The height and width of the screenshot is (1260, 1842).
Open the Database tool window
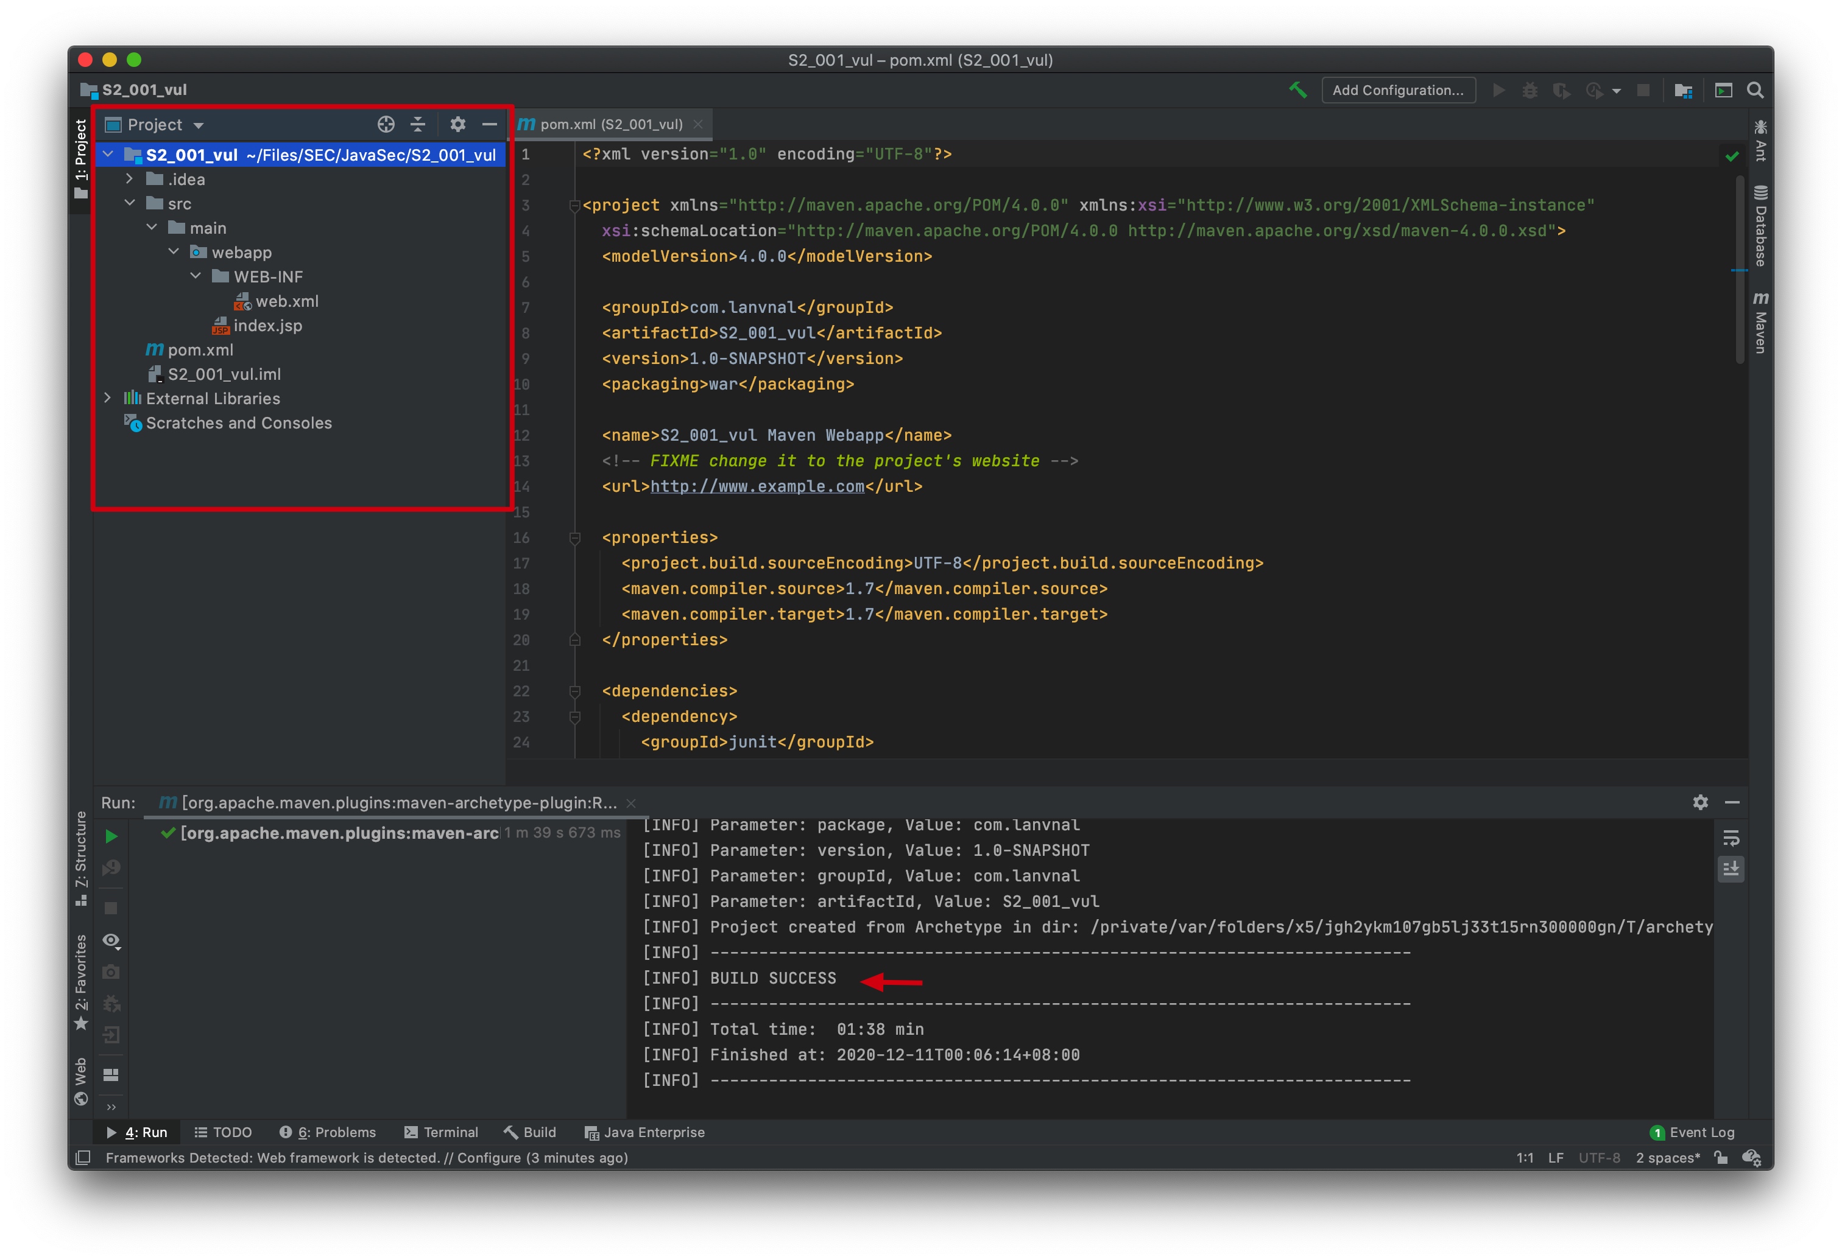click(1760, 226)
